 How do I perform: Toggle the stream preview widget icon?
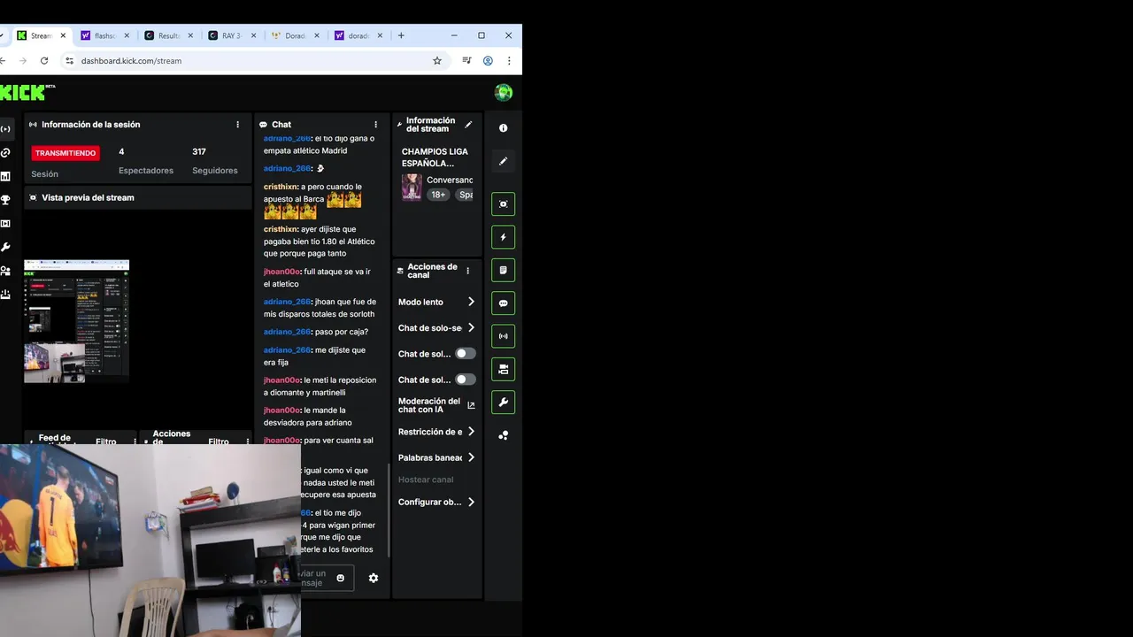pos(503,203)
